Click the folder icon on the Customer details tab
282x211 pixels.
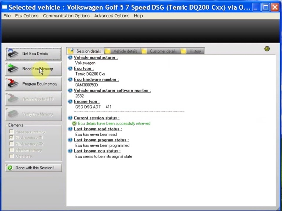point(144,51)
